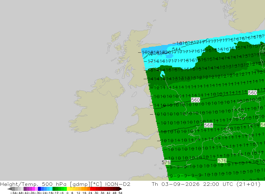Click the 576 label at the data edge
This screenshot has width=265, height=194.
pos(166,163)
